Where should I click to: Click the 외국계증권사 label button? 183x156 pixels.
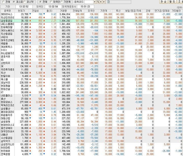coord(69,7)
